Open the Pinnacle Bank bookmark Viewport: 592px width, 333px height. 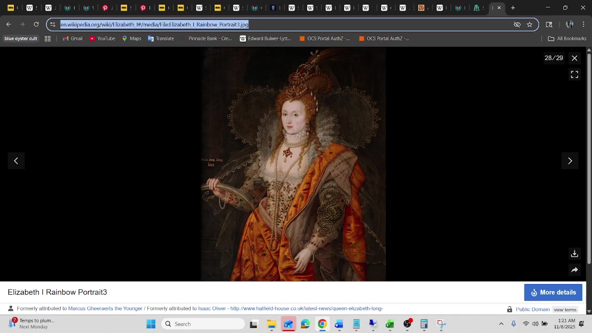coord(206,39)
